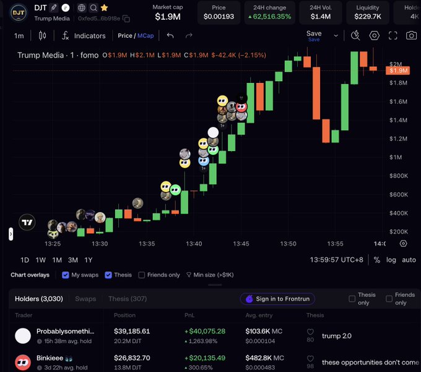Click the $1.9M current price label on axis
421x372 pixels.
click(397, 71)
